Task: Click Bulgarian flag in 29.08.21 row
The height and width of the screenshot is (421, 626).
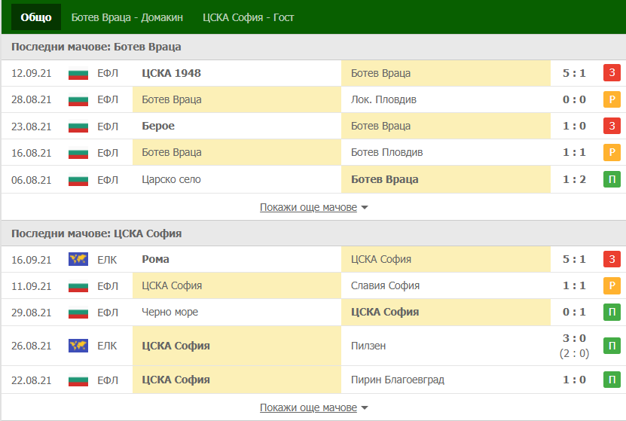Action: tap(78, 313)
